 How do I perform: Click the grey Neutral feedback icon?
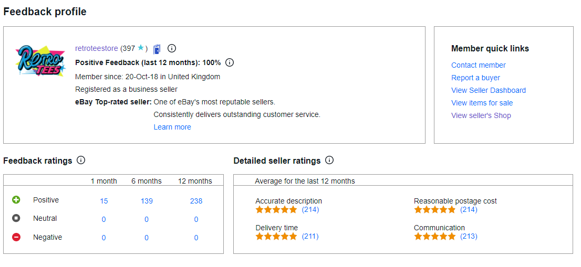coord(16,218)
